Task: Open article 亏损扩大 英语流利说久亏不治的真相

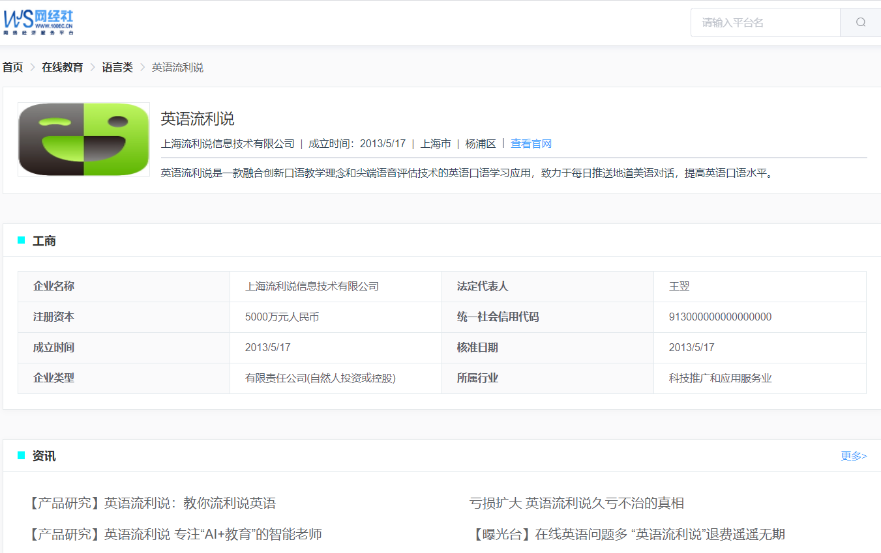Action: pos(576,503)
